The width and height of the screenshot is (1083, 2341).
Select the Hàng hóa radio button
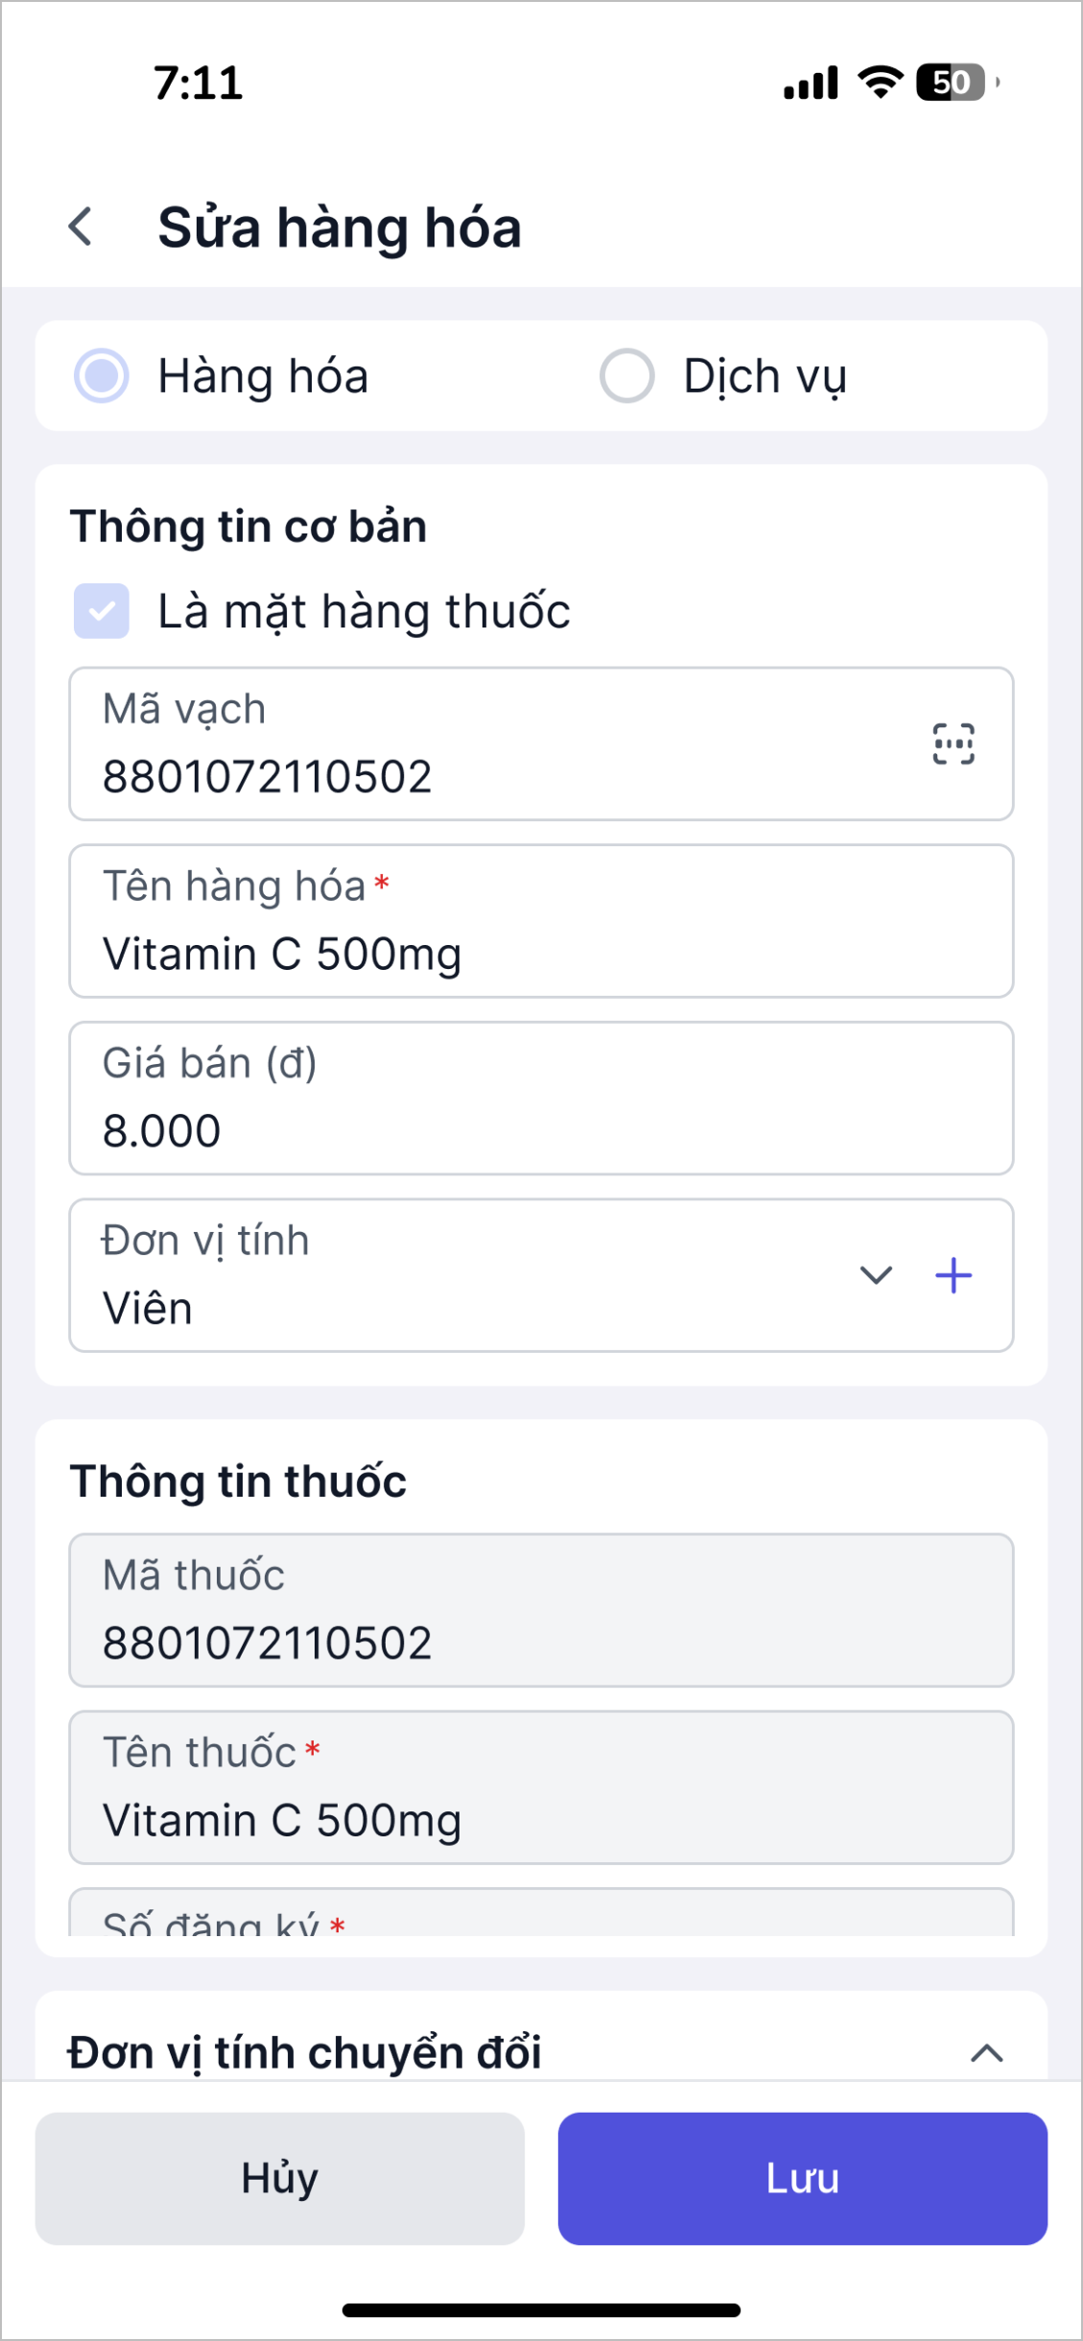(102, 376)
